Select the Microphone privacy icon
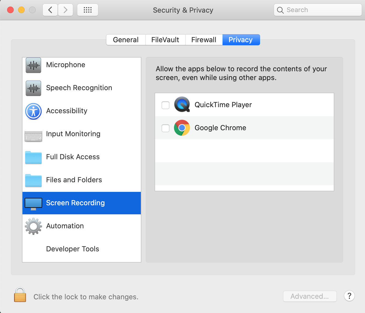 tap(33, 65)
